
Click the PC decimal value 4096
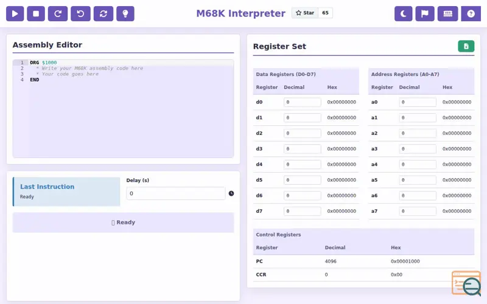click(x=331, y=261)
